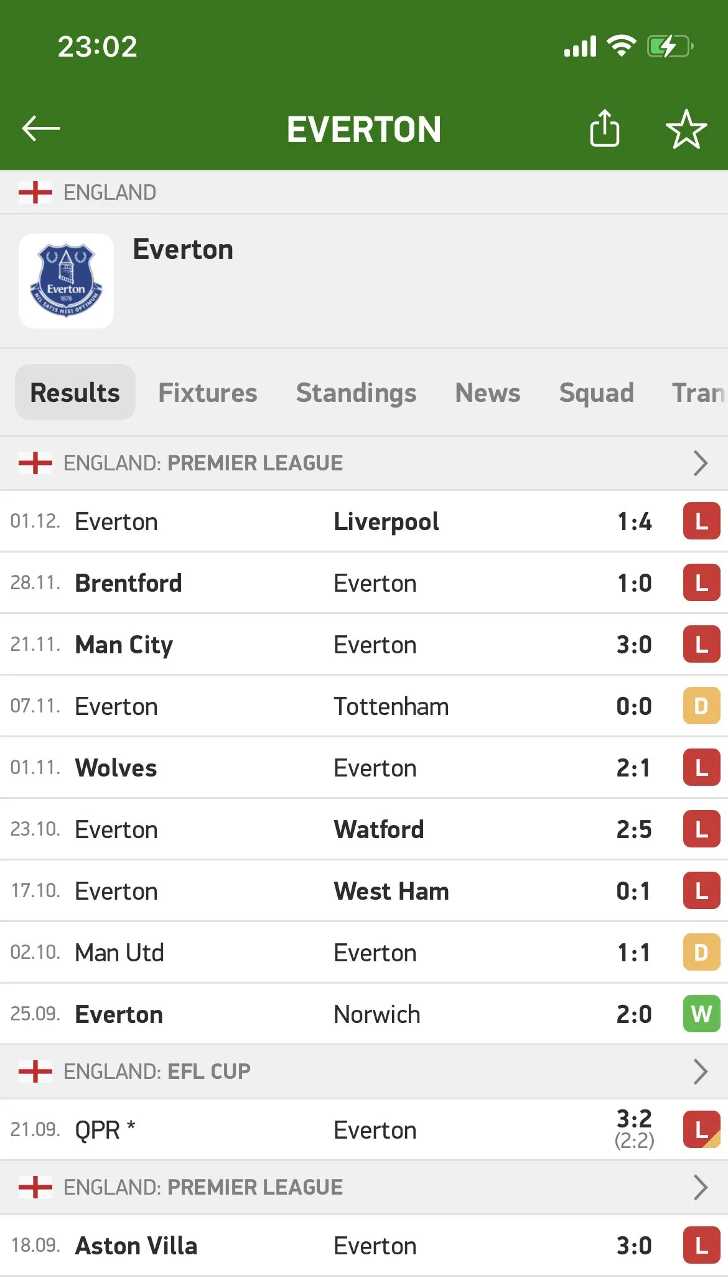
Task: Tap the Everton vs West Ham result
Action: (364, 891)
